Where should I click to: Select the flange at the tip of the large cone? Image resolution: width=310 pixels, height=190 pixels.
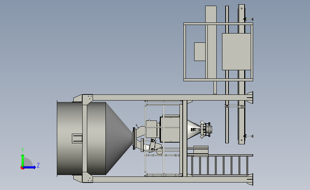click(134, 138)
